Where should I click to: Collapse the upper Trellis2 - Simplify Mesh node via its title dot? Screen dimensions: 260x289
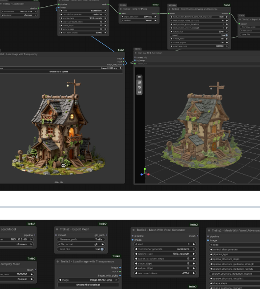[121, 9]
